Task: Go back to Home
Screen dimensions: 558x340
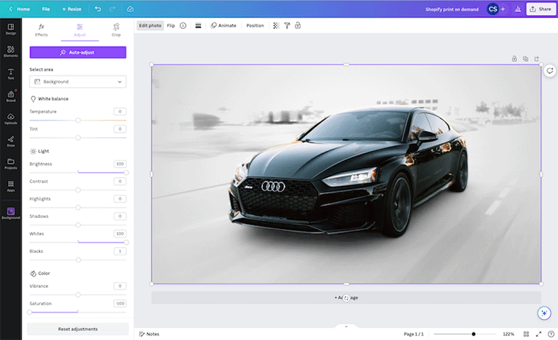Action: click(x=19, y=9)
